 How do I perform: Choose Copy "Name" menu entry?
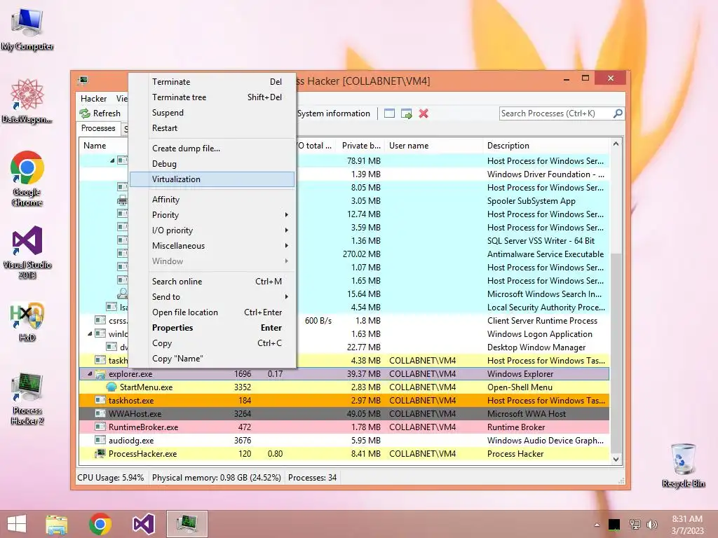tap(212, 359)
